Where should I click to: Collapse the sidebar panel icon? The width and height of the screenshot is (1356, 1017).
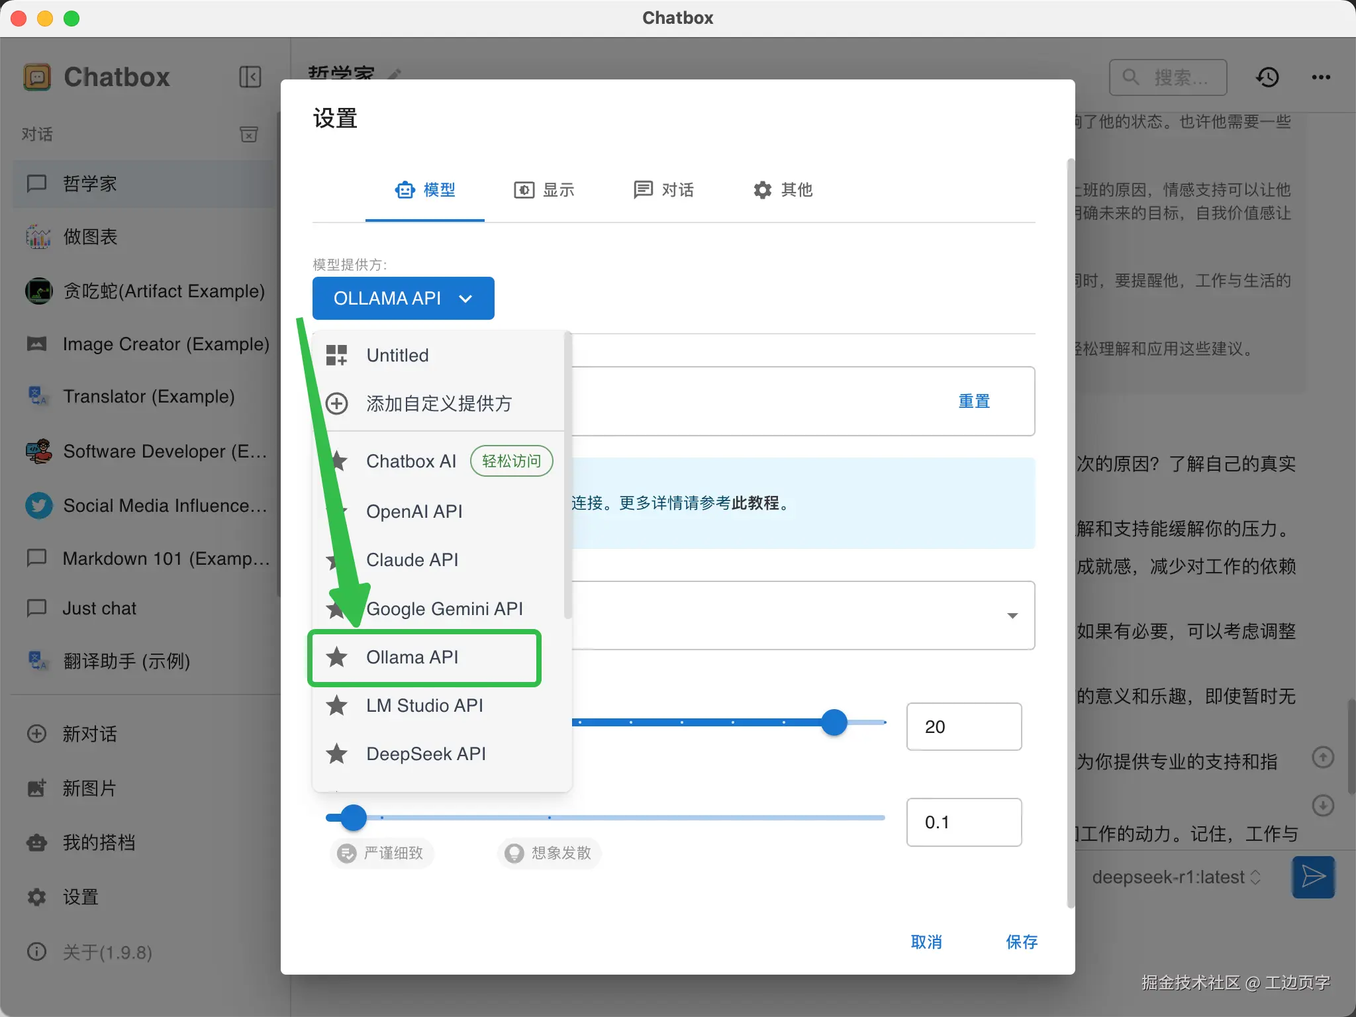(250, 77)
